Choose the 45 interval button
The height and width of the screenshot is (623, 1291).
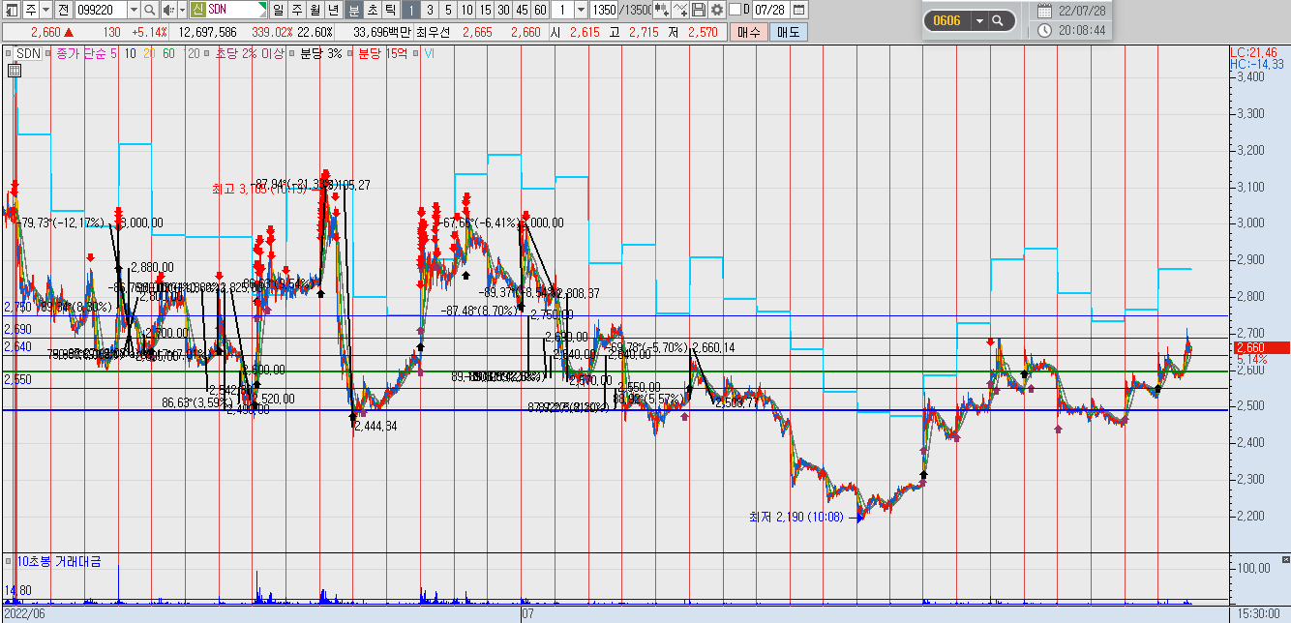point(522,10)
